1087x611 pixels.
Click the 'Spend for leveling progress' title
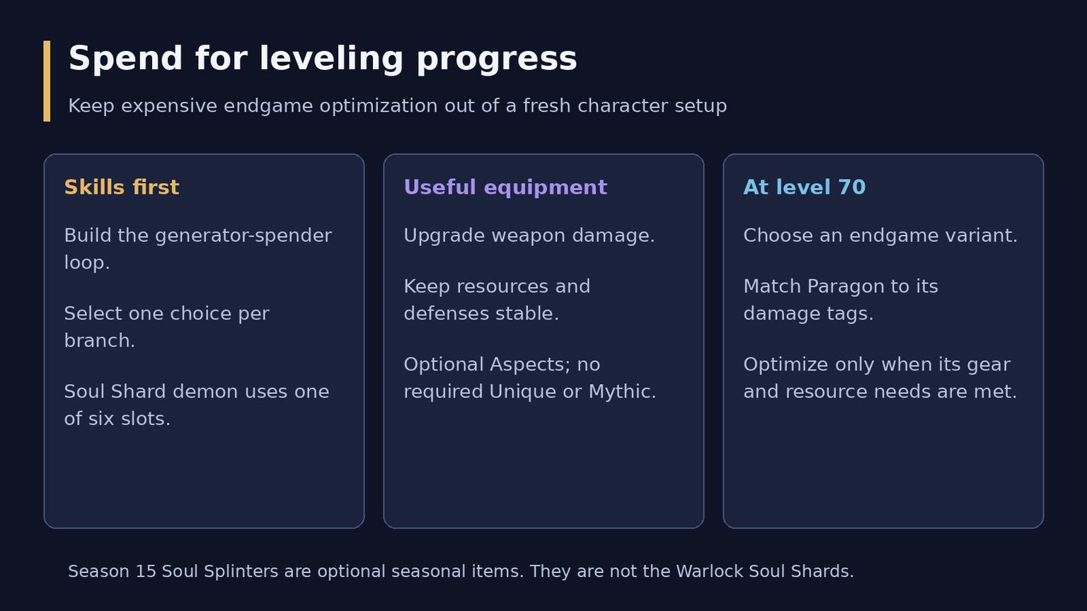tap(323, 59)
